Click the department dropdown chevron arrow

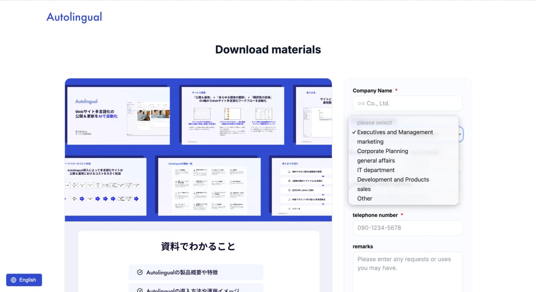click(460, 134)
